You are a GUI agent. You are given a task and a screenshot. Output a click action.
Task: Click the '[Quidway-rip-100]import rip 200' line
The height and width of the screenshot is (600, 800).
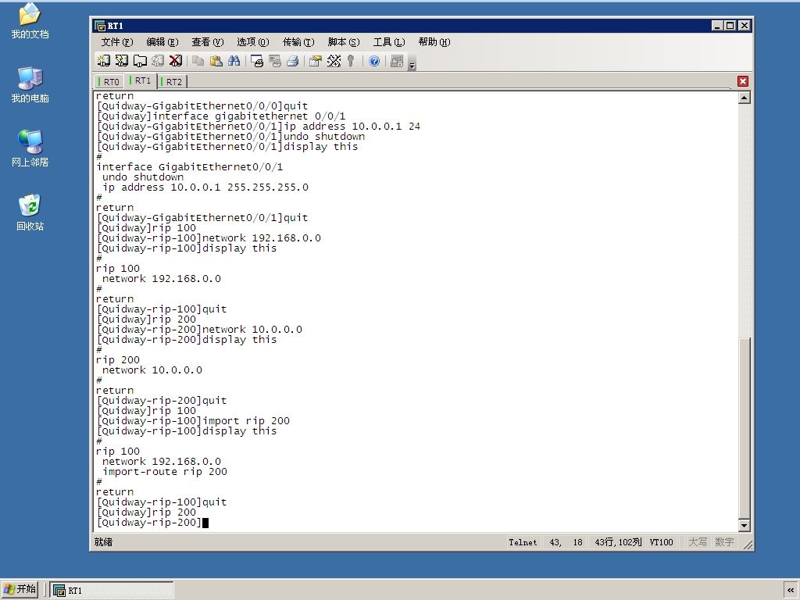tap(193, 421)
